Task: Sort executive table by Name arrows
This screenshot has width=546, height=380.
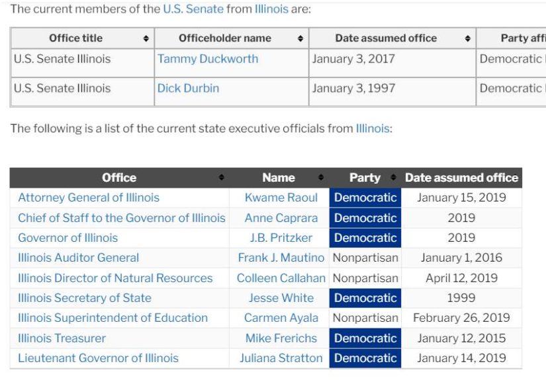Action: coord(321,178)
